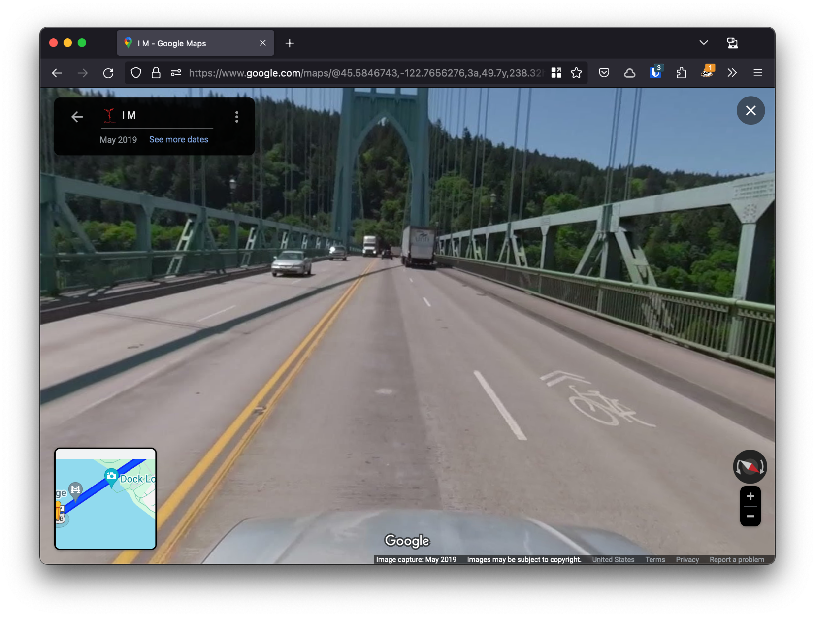
Task: Open the Firefox hamburger menu
Action: (x=757, y=73)
